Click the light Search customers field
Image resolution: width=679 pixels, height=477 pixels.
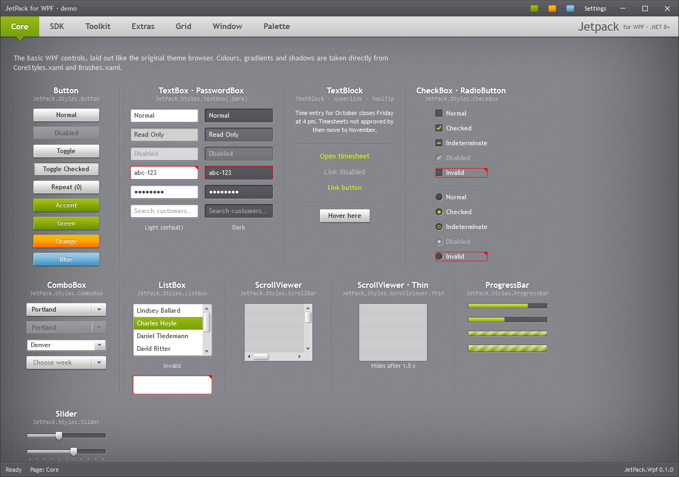(164, 211)
